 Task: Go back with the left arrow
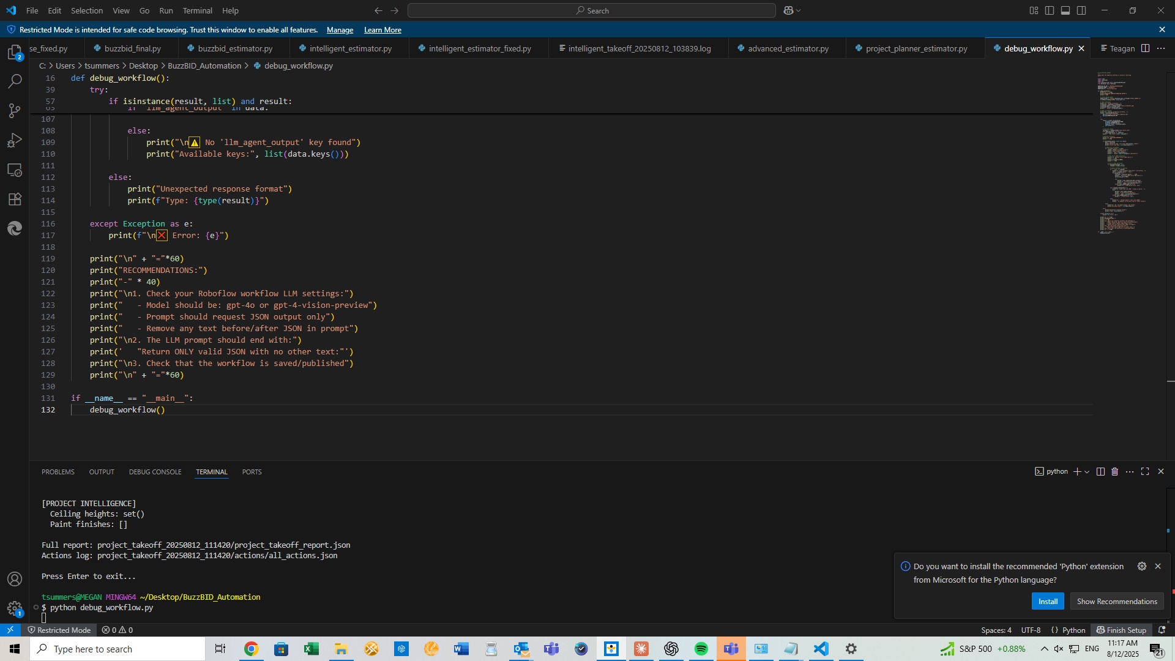pyautogui.click(x=378, y=10)
